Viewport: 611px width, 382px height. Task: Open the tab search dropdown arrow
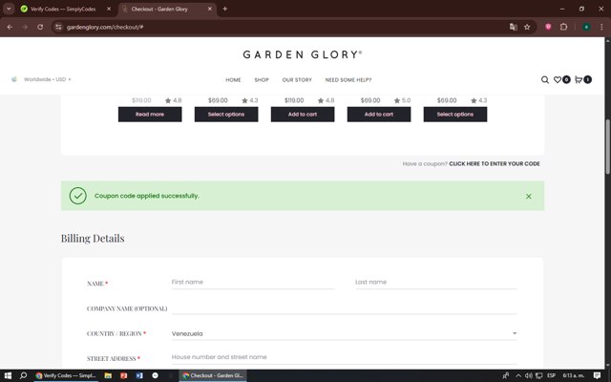click(x=9, y=9)
